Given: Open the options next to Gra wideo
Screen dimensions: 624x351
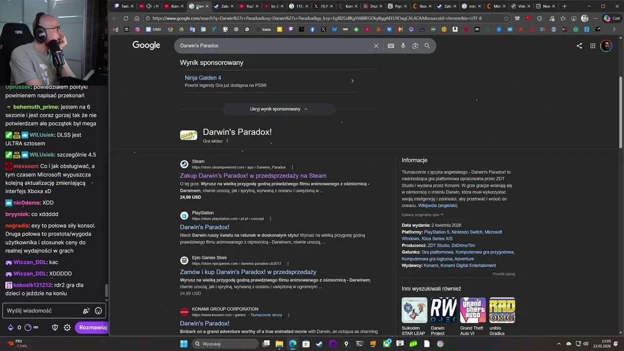Looking at the screenshot, I should 227,141.
